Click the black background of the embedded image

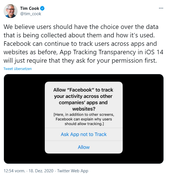(23, 118)
